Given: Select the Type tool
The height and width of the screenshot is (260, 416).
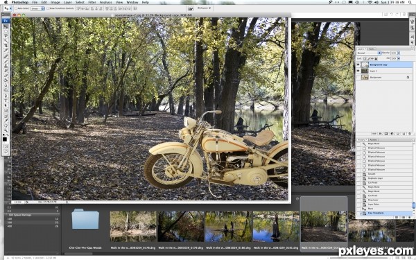Looking at the screenshot, I should [6, 101].
